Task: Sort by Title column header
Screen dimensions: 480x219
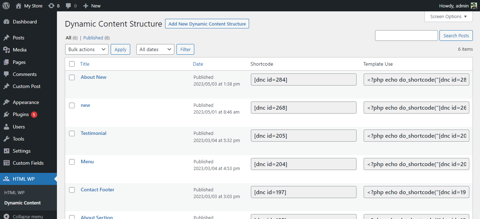Action: [85, 64]
